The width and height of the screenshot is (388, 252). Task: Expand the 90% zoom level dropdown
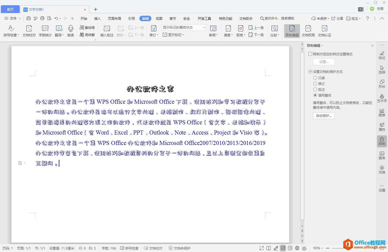pyautogui.click(x=318, y=248)
